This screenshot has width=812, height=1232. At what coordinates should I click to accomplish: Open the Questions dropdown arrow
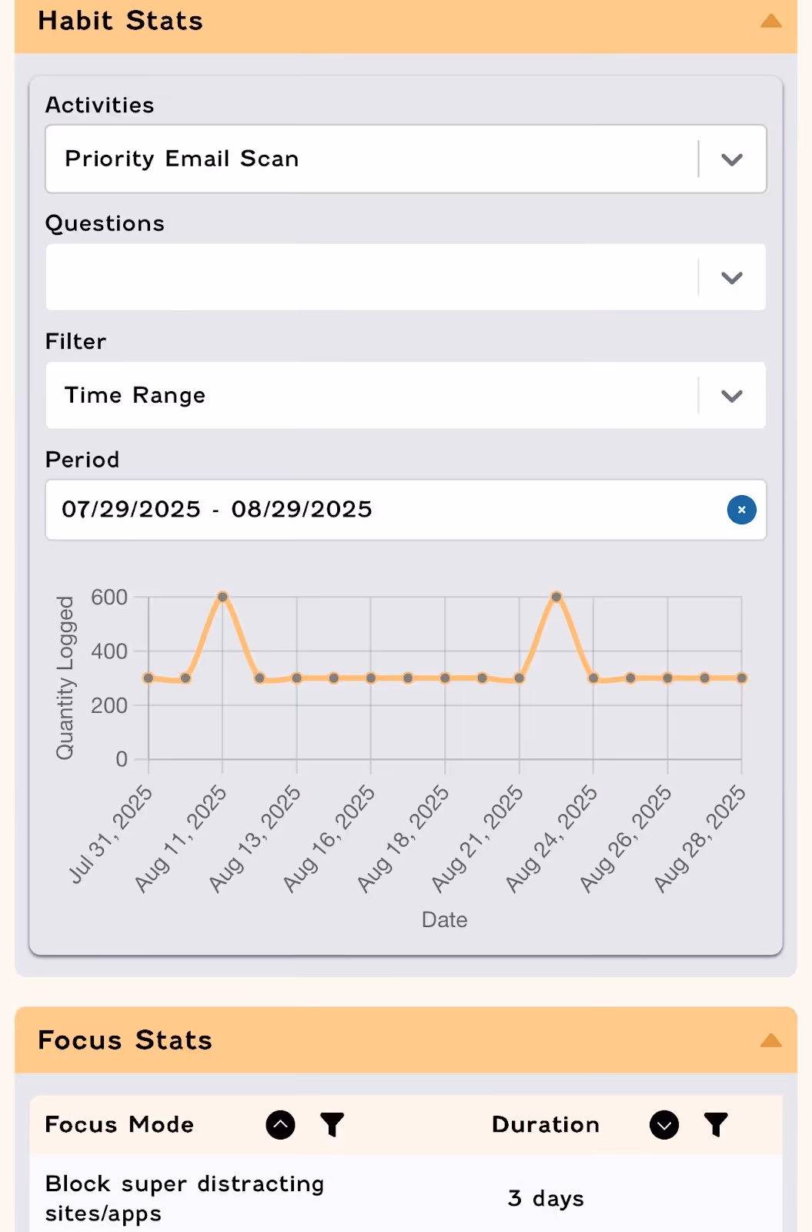pos(732,278)
